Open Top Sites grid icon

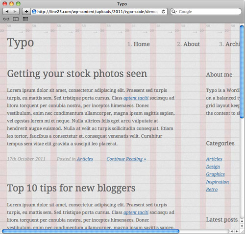pos(25,19)
